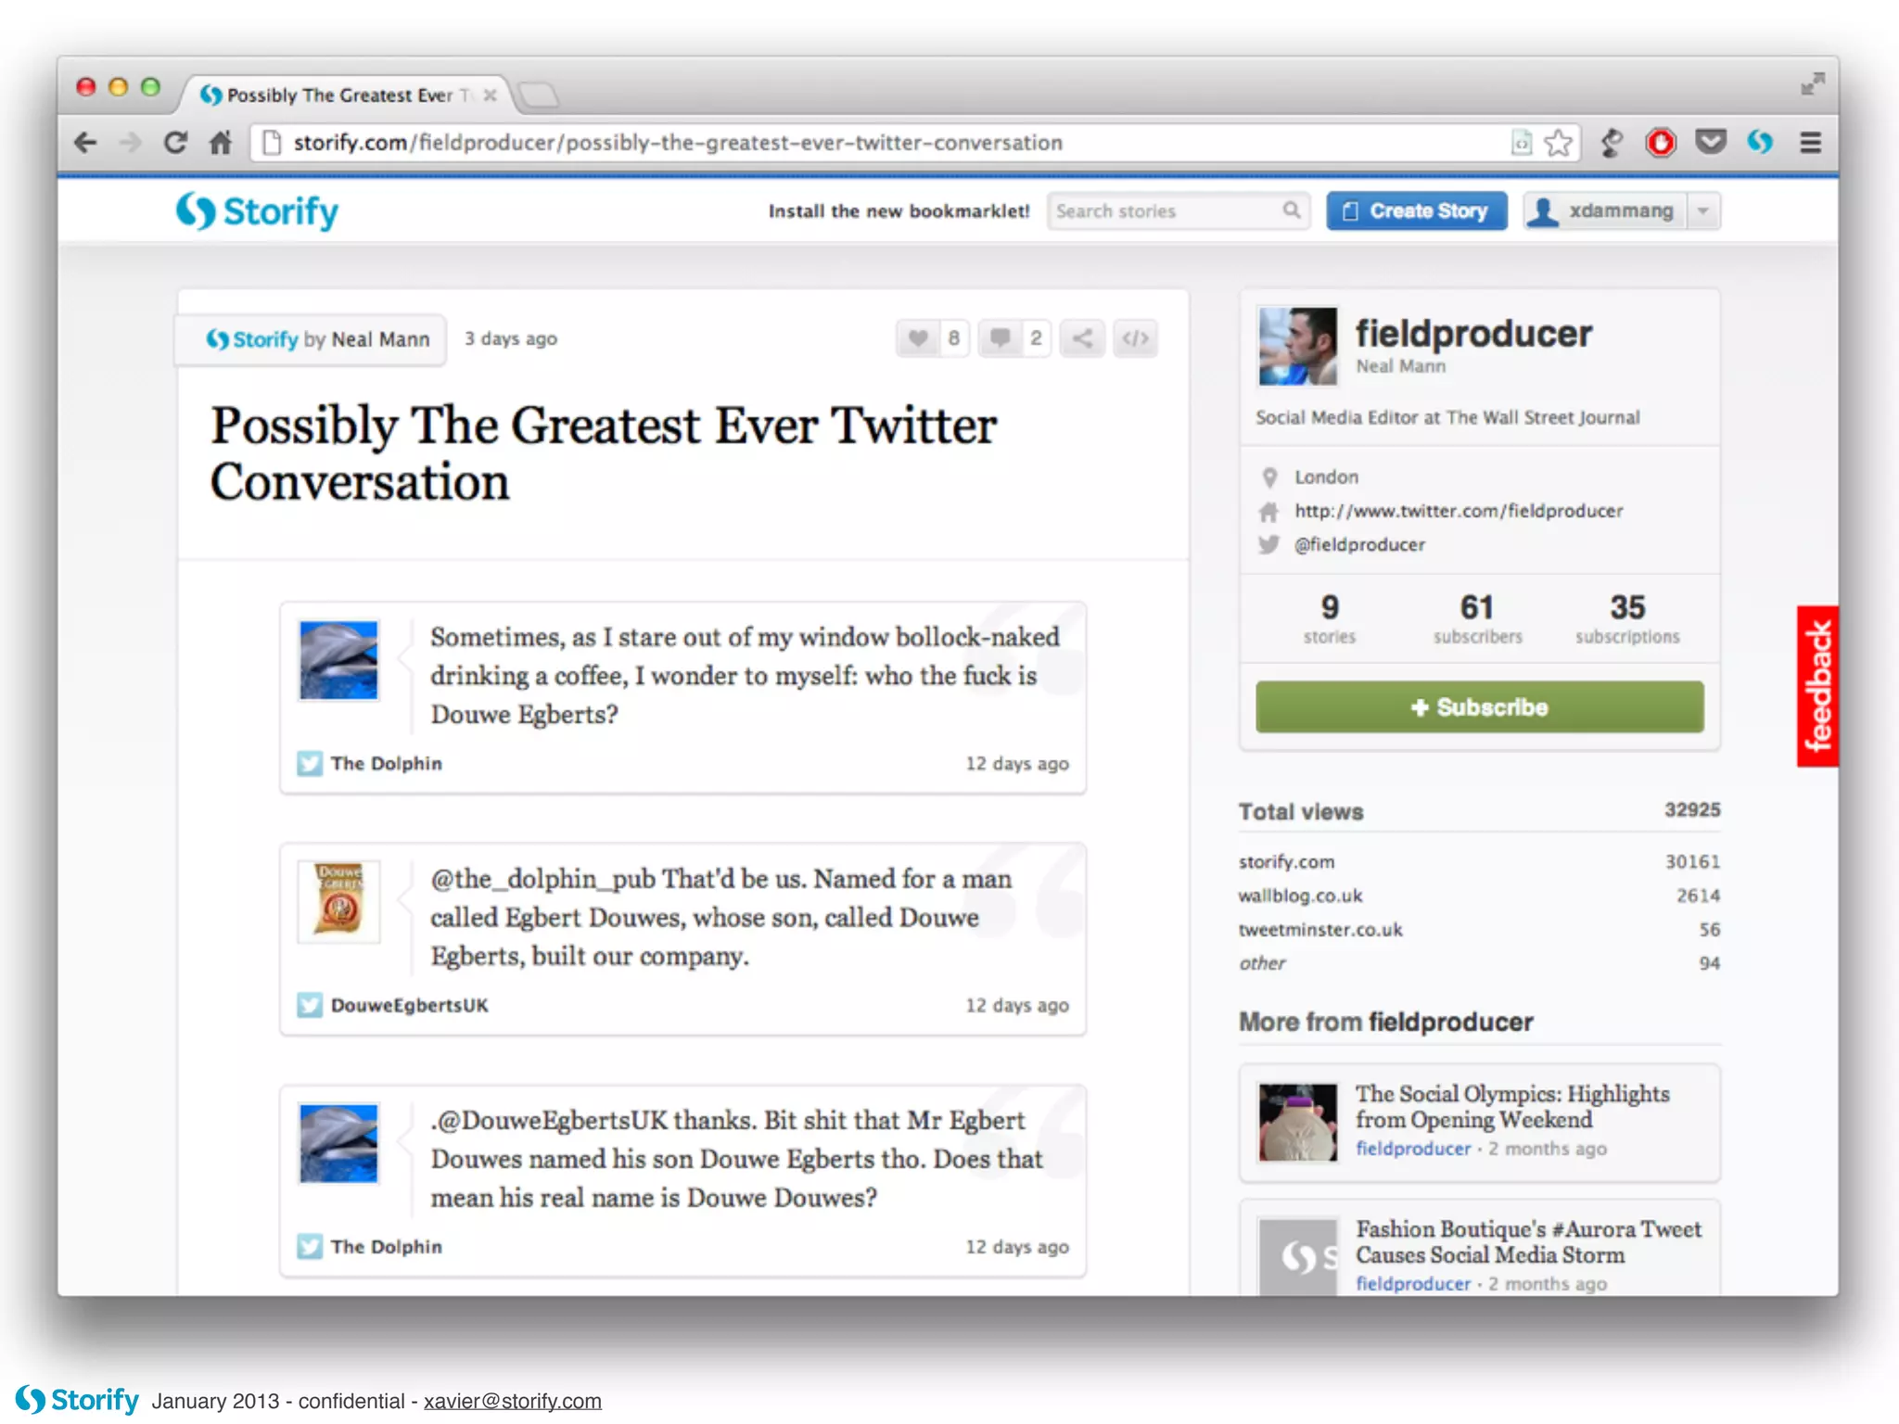1899x1424 pixels.
Task: Go to the browser home icon
Action: click(221, 143)
